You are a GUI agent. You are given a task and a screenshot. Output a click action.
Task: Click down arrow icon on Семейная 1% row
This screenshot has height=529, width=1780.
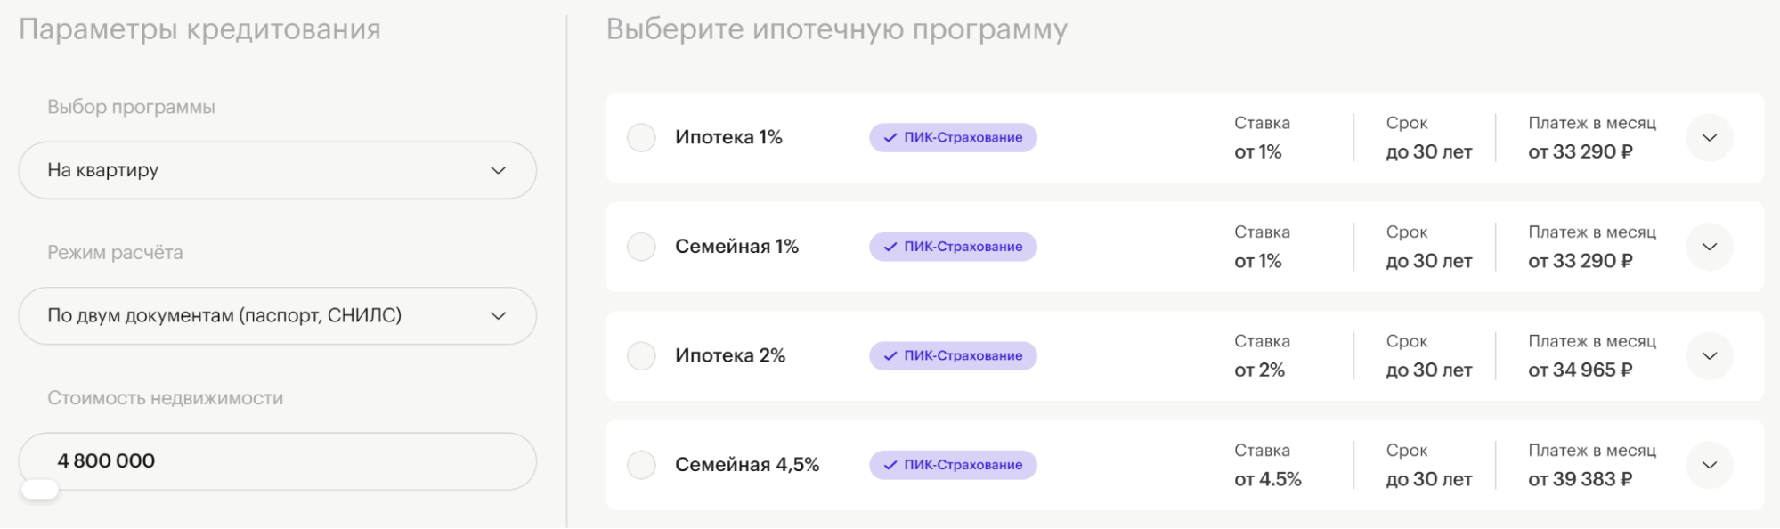pos(1709,247)
